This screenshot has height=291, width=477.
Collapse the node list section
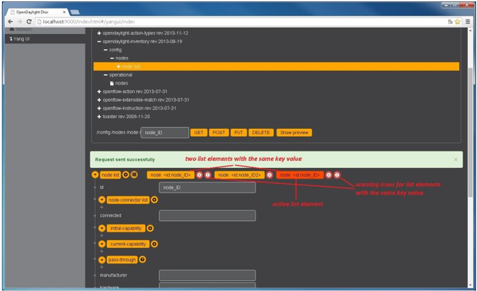(x=95, y=175)
